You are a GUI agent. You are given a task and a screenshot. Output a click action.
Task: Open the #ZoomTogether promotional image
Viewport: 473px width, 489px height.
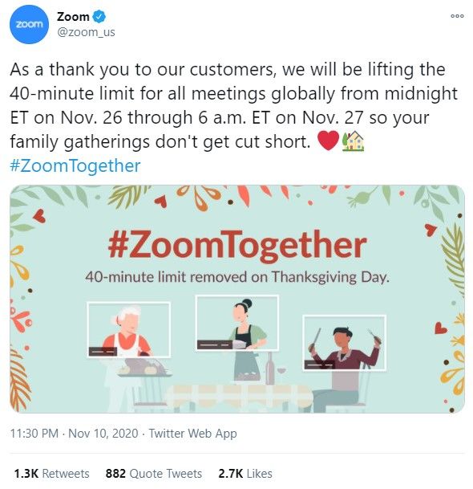tap(237, 299)
